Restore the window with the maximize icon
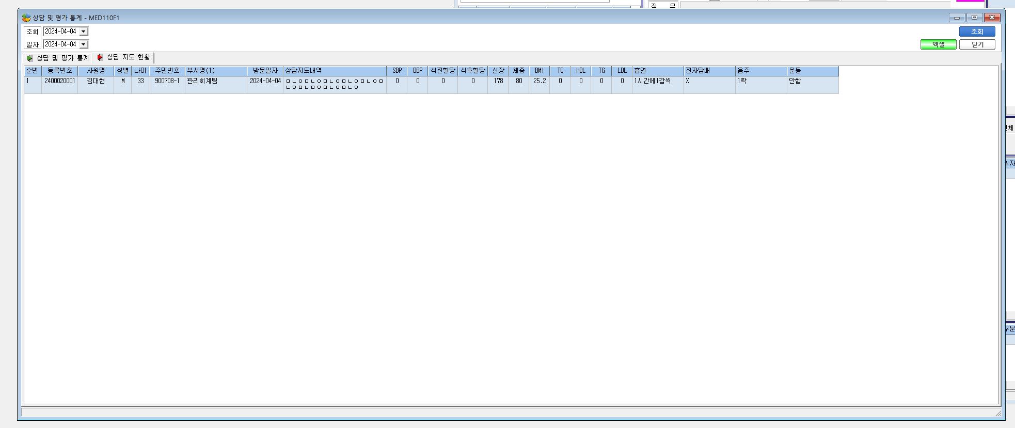This screenshot has width=1015, height=428. pos(974,18)
